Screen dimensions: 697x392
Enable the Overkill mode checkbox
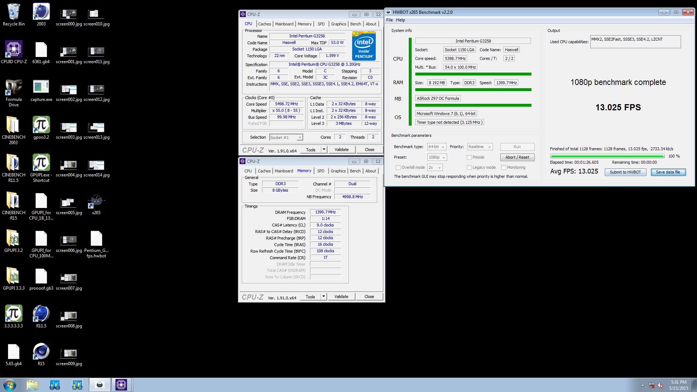pos(398,167)
